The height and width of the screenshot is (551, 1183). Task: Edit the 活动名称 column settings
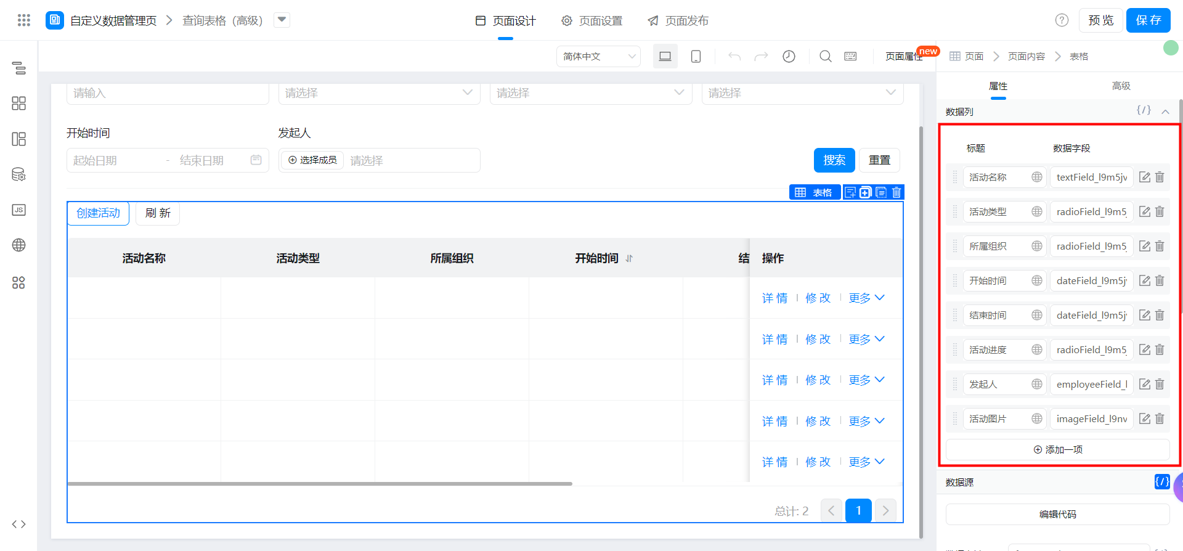pos(1145,178)
